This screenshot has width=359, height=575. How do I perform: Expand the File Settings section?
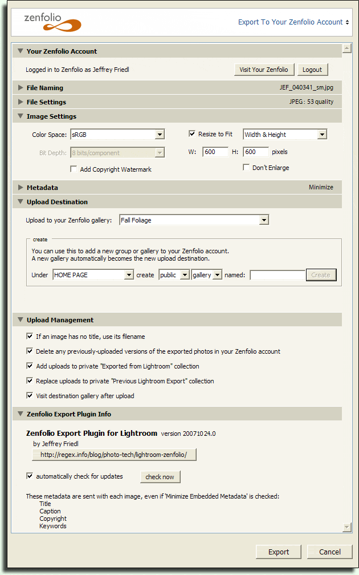tap(21, 102)
